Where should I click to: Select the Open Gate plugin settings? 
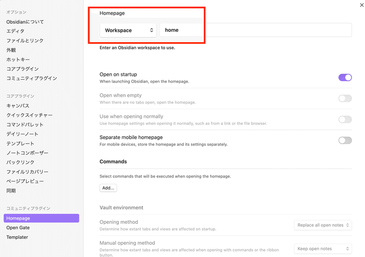18,228
